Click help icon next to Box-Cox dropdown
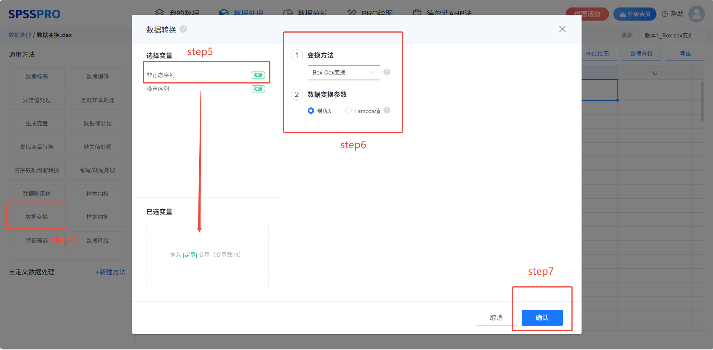The height and width of the screenshot is (350, 713). (387, 72)
